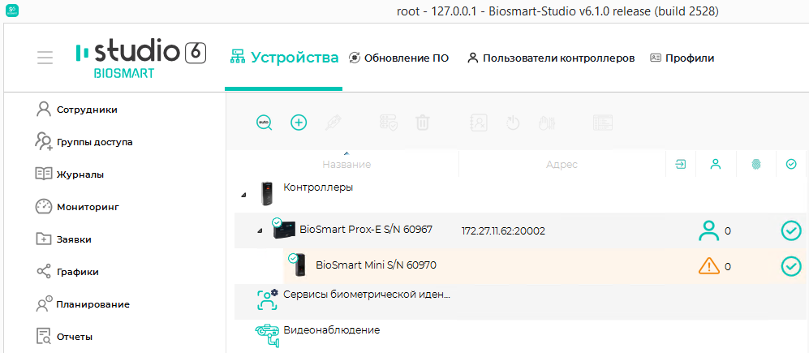Toggle status checkmark for BioSmart Prox-E row
Image resolution: width=809 pixels, height=353 pixels.
pos(791,230)
